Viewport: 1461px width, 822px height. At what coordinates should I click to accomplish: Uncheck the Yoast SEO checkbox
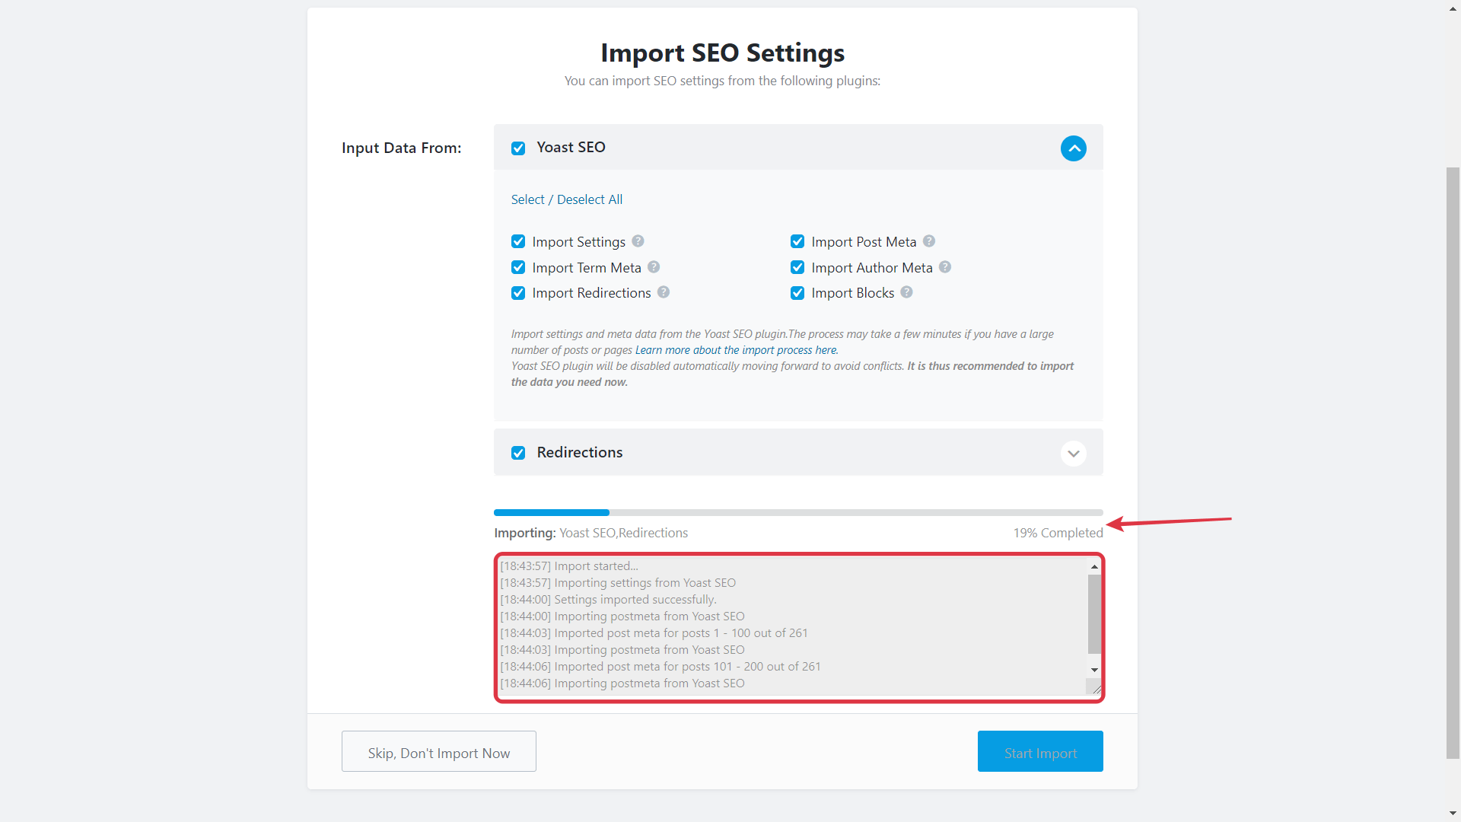coord(518,148)
